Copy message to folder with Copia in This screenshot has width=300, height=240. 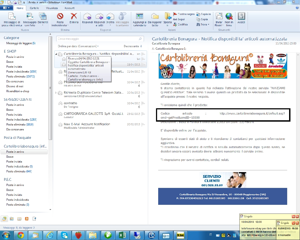click(x=203, y=14)
